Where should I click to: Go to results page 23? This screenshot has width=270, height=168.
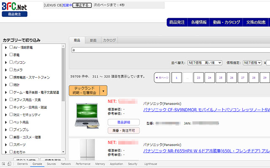click(x=199, y=78)
